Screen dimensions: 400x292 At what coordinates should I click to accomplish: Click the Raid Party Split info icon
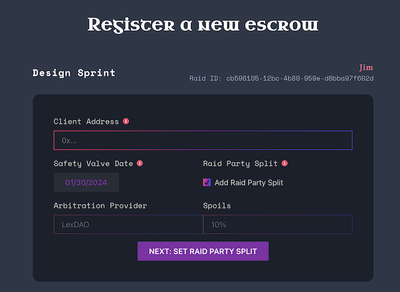point(285,163)
